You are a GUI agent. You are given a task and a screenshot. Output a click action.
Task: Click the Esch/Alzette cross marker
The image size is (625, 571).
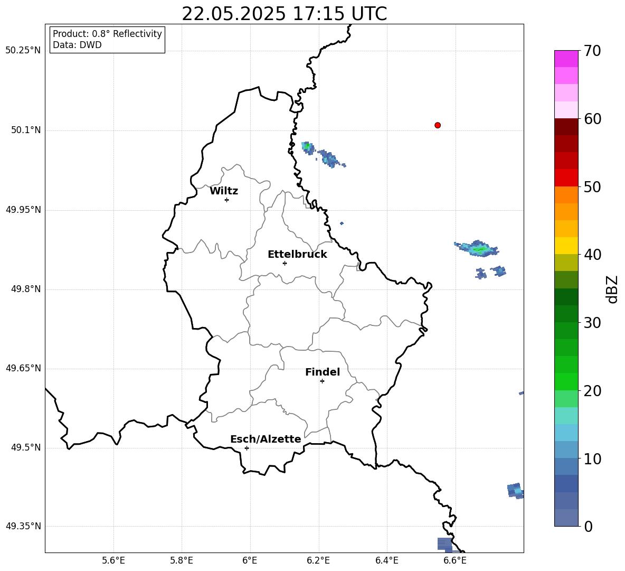point(247,448)
